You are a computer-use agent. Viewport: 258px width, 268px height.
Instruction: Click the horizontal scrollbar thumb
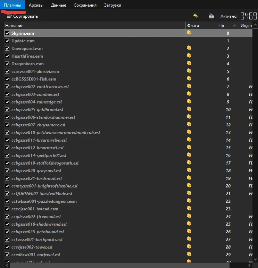tap(120, 266)
